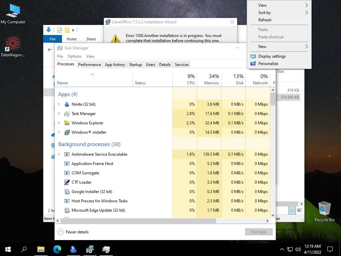341x256 pixels.
Task: Choose Personalize from context menu
Action: [279, 64]
